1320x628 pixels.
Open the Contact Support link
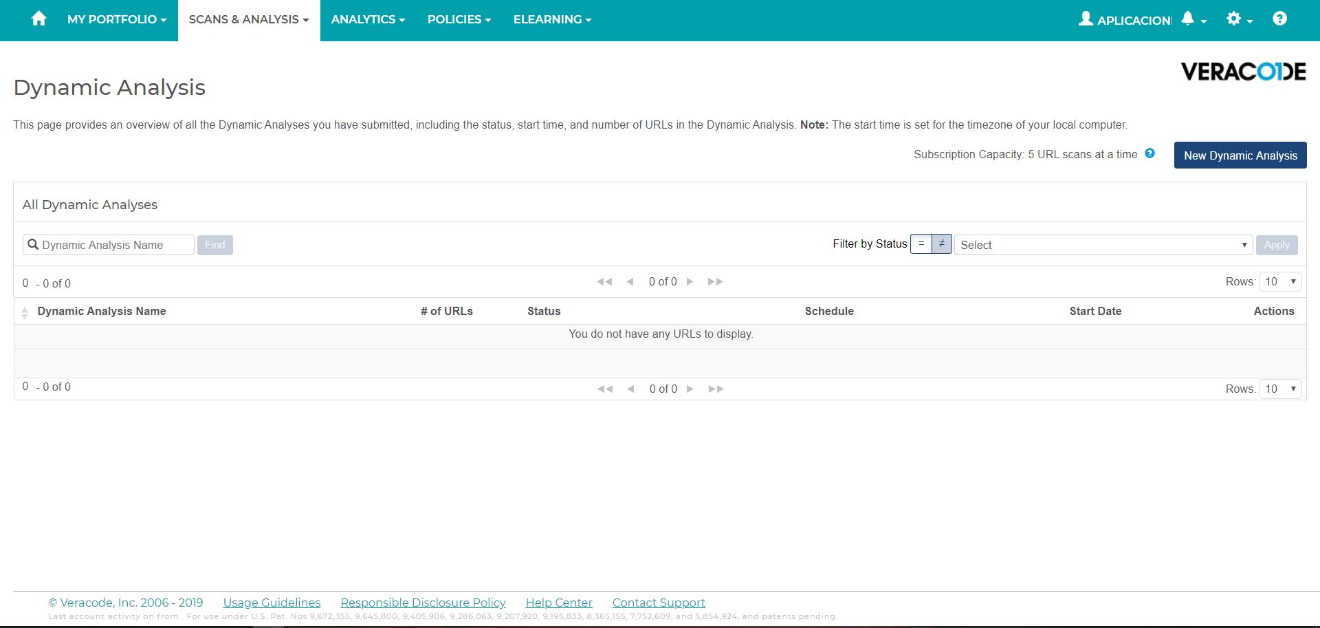(659, 603)
